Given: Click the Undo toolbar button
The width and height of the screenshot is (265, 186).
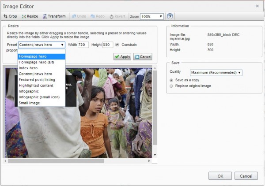Looking at the screenshot, I should tap(79, 16).
